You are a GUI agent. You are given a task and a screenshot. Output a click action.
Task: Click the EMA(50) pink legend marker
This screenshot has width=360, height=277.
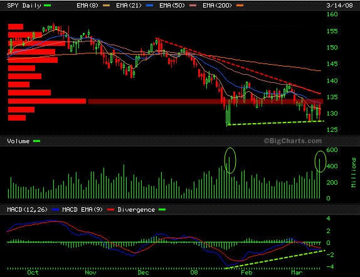(193, 5)
